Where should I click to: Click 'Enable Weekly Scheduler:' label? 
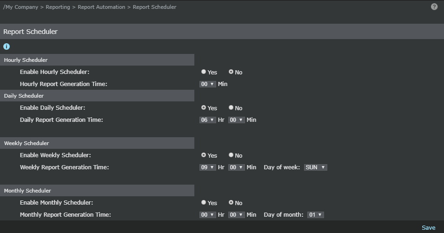click(x=55, y=155)
